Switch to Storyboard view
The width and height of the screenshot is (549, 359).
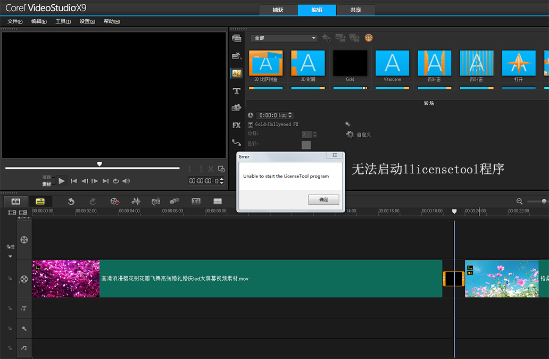[16, 201]
